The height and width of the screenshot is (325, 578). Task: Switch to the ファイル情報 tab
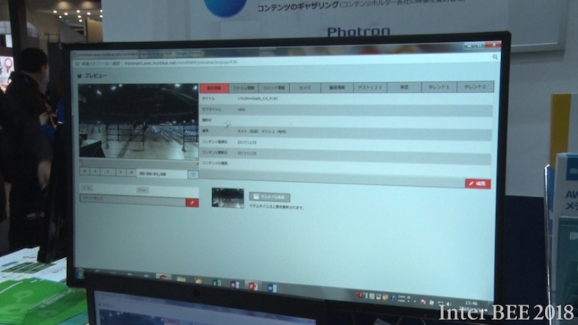coord(244,88)
